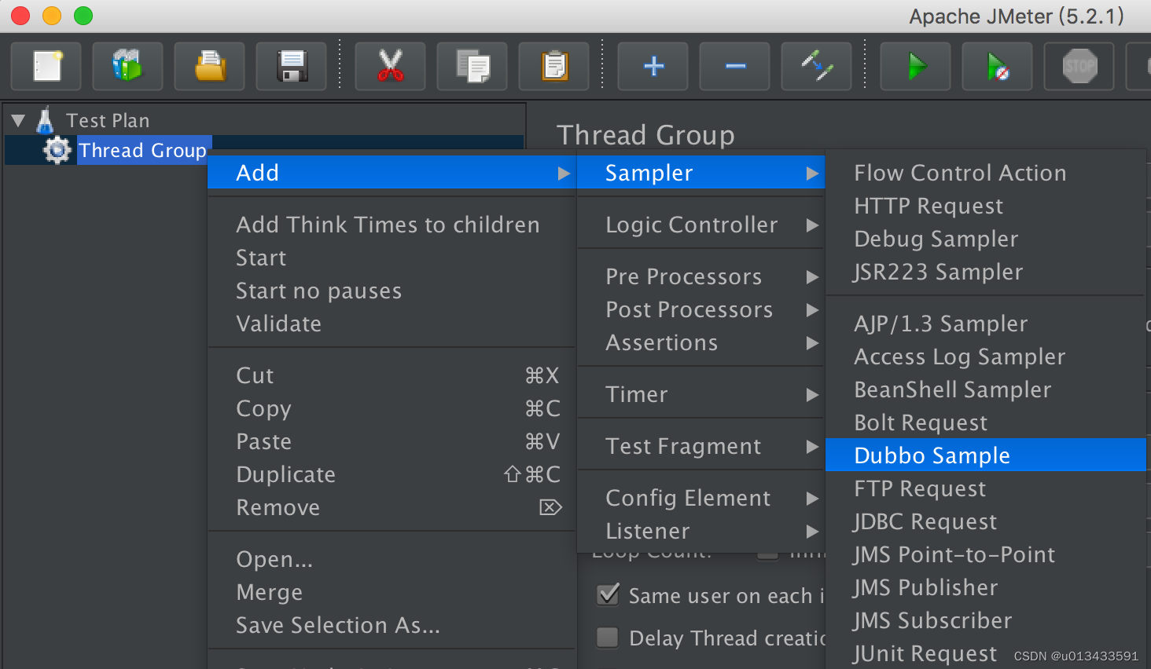
Task: Choose Add Think Times to children
Action: (392, 225)
